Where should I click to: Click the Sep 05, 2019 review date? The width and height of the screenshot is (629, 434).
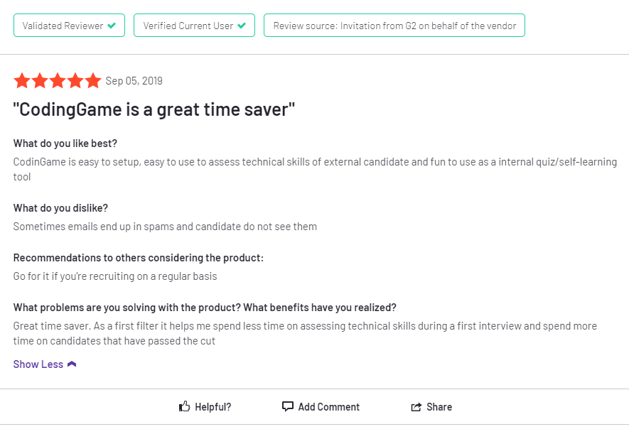(134, 81)
